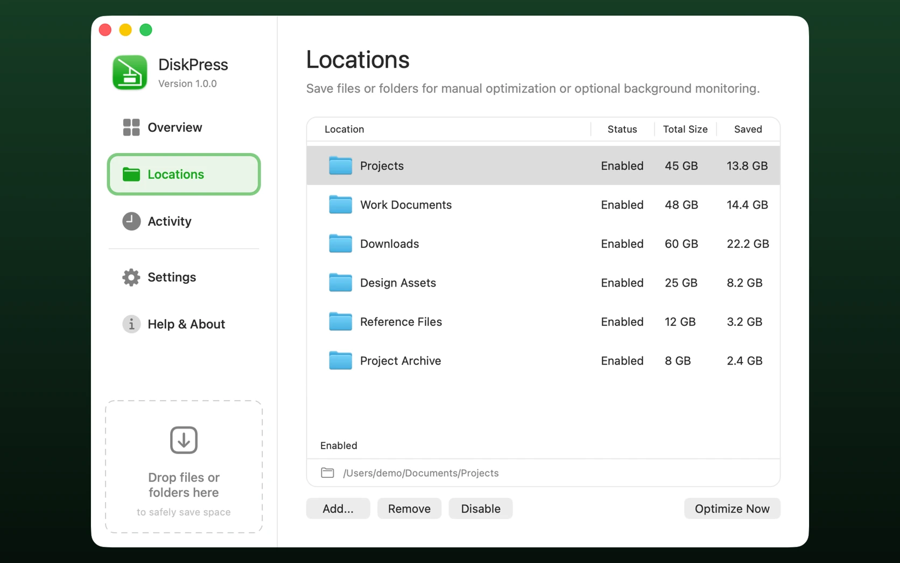
Task: Click the 14.4 GB saved value
Action: (747, 205)
